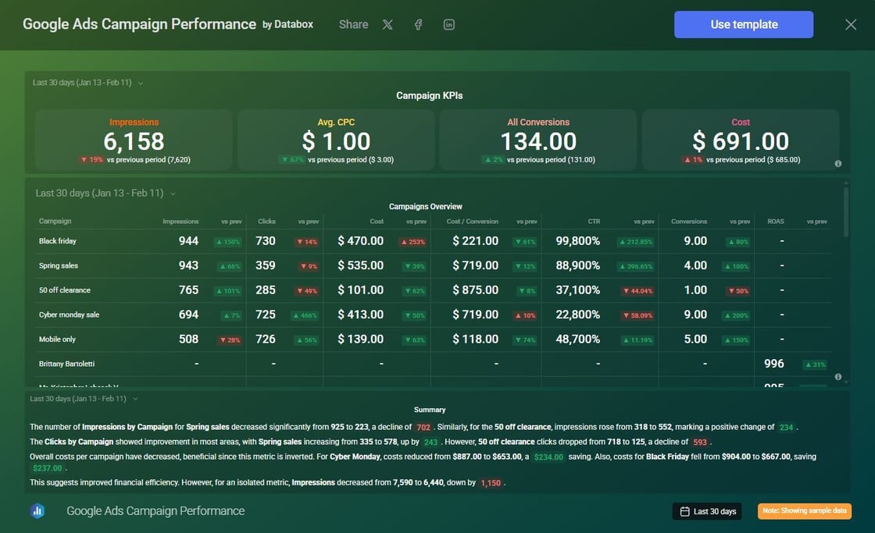Share the dashboard on LinkedIn
Viewport: 875px width, 533px height.
coord(448,24)
